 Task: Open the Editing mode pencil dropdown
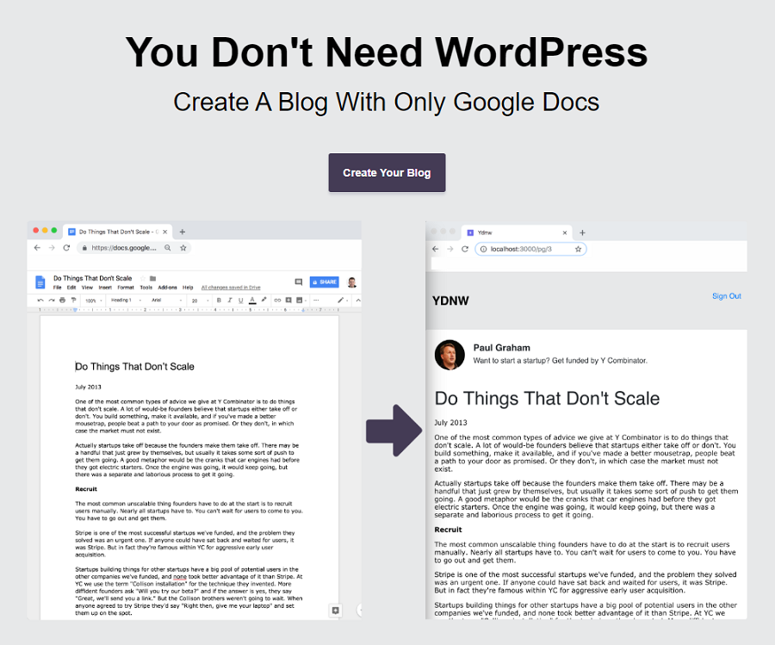(343, 300)
